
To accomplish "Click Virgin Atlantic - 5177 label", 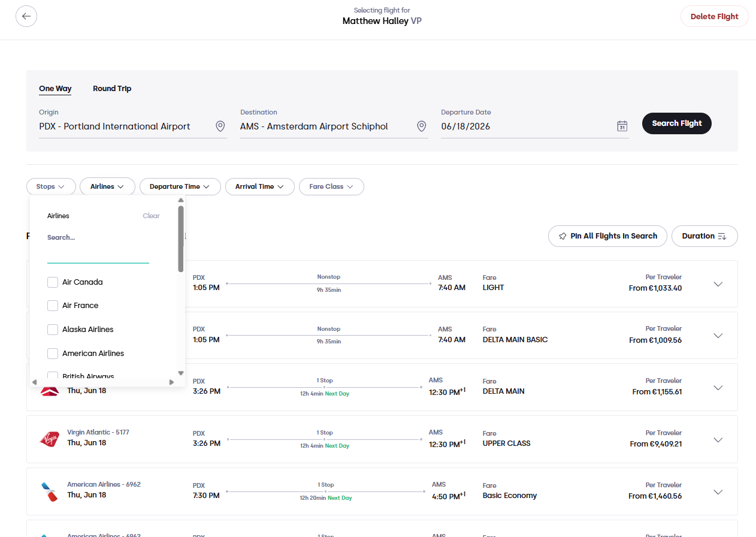I will click(98, 432).
